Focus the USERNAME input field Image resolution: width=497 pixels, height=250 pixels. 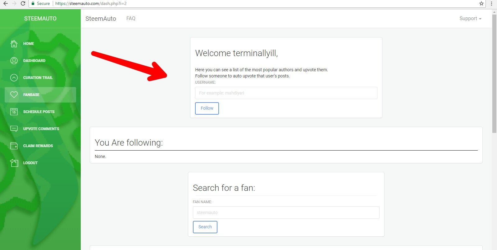click(x=286, y=93)
